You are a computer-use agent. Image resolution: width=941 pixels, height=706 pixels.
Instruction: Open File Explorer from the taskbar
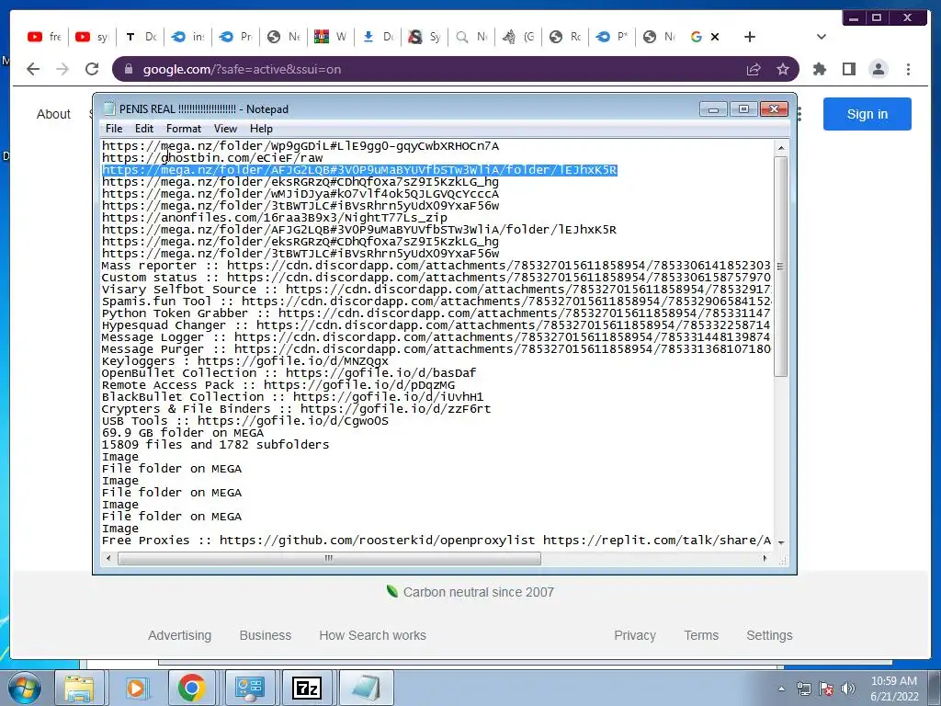pyautogui.click(x=79, y=688)
